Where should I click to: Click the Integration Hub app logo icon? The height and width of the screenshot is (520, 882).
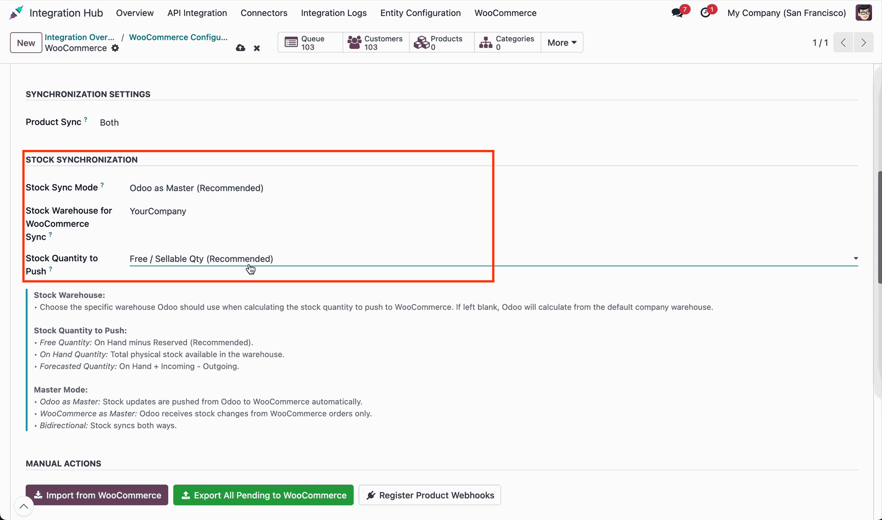pos(16,13)
